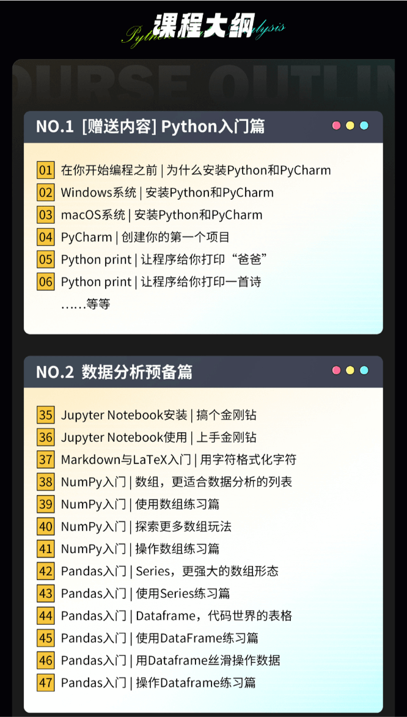Select lesson Markdown与LaTeX入门
This screenshot has width=407, height=717.
179,460
